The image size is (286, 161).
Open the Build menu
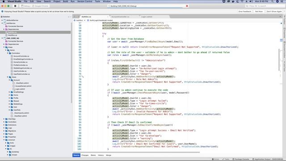point(65,1)
